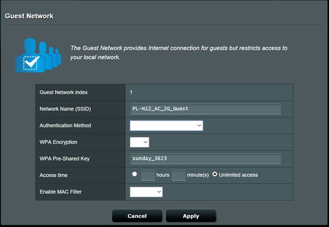Click the Guest Network index value 1
This screenshot has height=227, width=329.
(131, 92)
